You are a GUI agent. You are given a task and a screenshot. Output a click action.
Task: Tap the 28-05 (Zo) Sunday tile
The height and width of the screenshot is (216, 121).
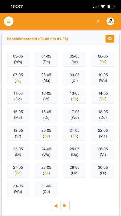(46, 170)
